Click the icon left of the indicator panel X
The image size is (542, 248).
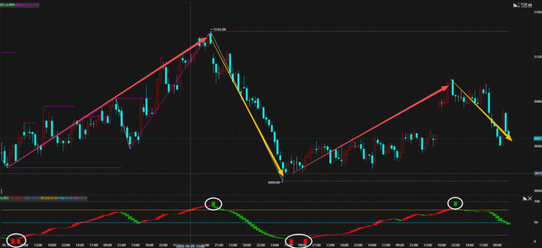(524, 198)
